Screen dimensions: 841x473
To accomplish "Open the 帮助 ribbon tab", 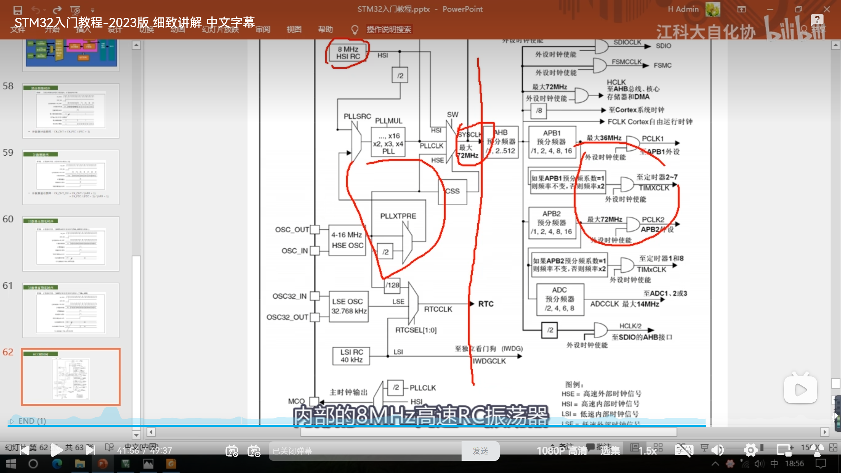I will pyautogui.click(x=325, y=30).
